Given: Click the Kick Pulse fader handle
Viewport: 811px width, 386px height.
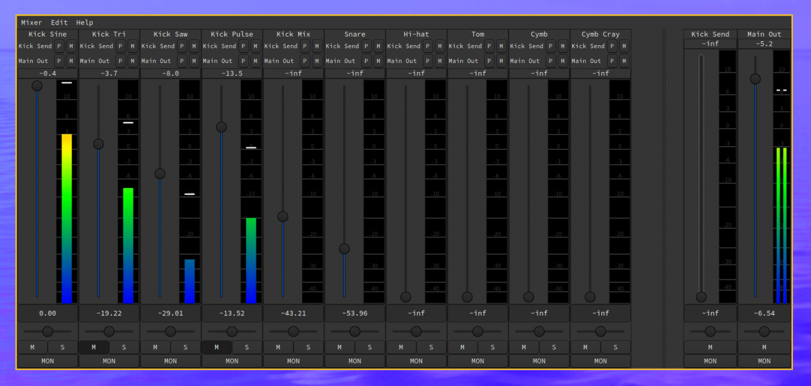Looking at the screenshot, I should point(221,127).
